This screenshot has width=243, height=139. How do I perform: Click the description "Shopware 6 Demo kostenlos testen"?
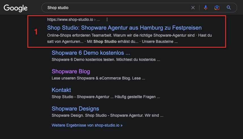click(x=106, y=59)
